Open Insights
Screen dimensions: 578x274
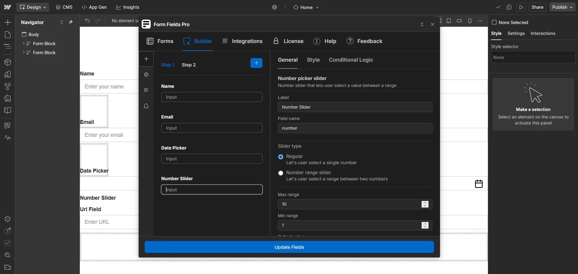coord(128,7)
